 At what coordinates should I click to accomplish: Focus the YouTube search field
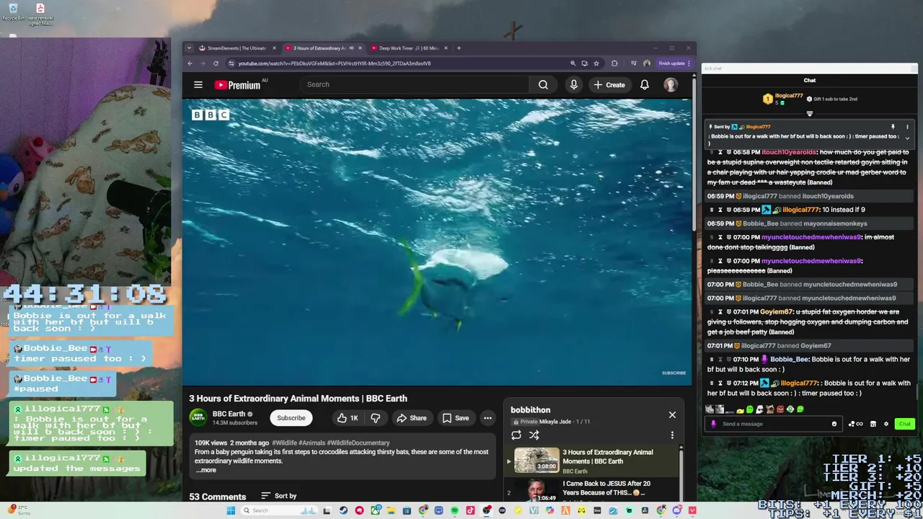coord(415,84)
